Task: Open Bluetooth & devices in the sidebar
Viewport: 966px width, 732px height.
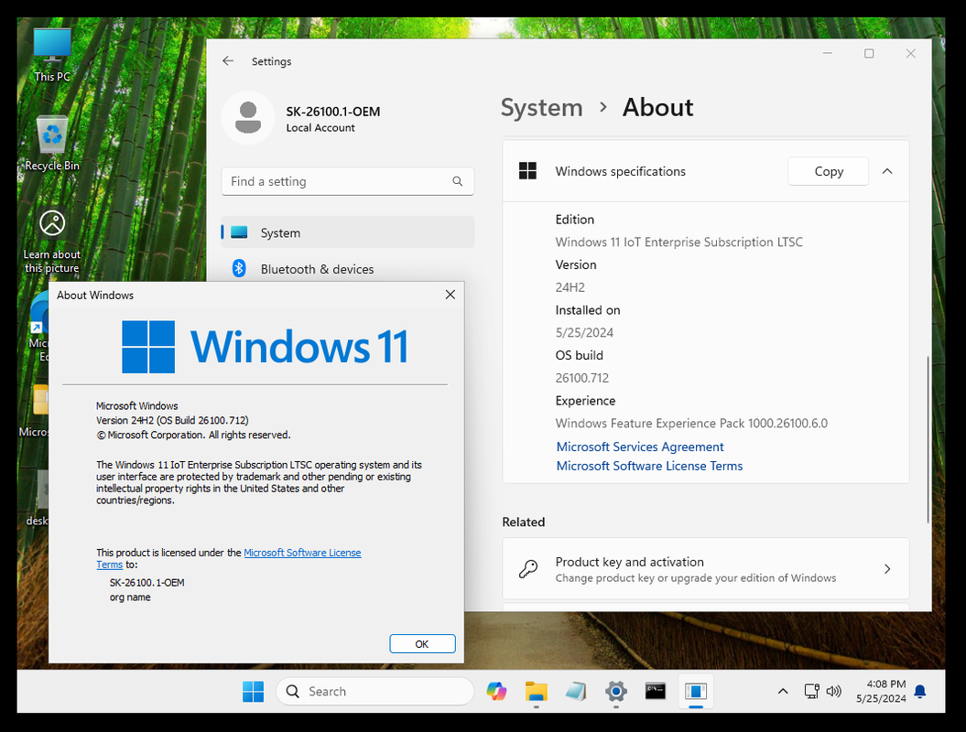Action: 347,268
